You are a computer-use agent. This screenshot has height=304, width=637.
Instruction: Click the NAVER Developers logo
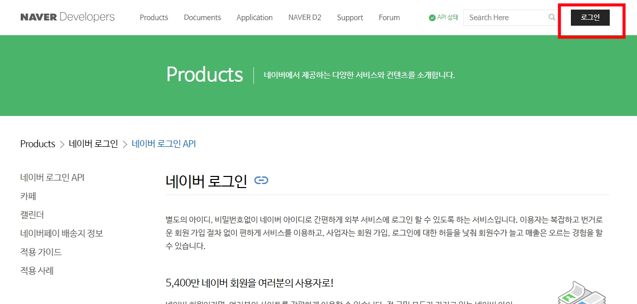tap(68, 17)
